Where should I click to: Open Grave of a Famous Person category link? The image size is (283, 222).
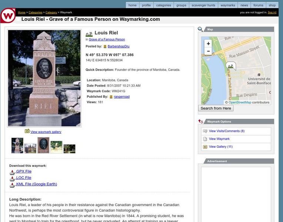click(107, 39)
